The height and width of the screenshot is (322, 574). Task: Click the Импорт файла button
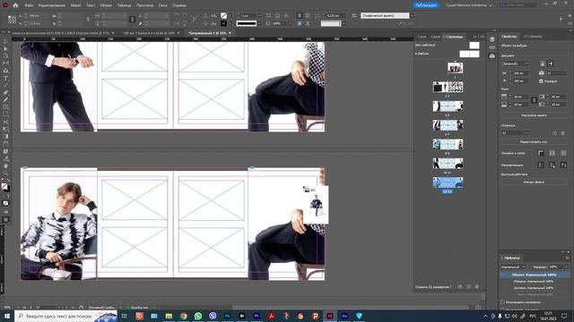534,182
